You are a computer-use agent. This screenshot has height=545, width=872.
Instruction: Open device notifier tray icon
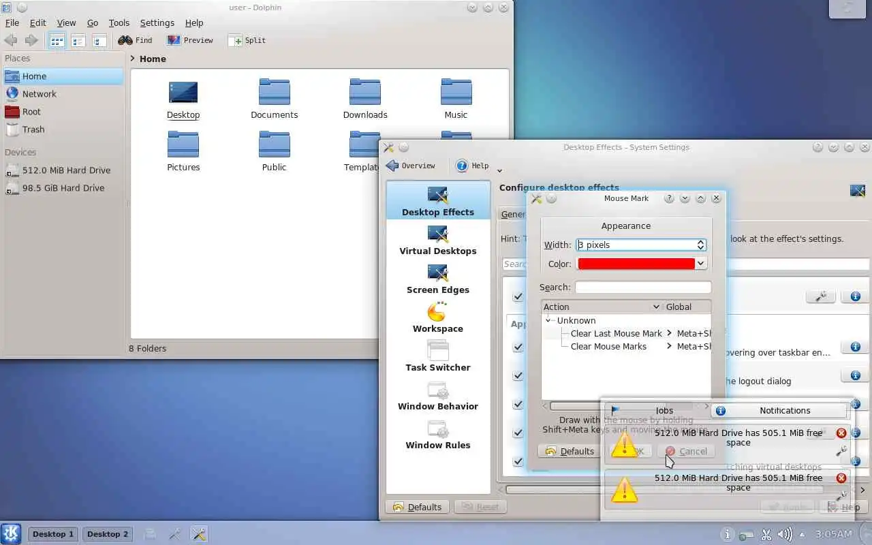click(x=747, y=534)
